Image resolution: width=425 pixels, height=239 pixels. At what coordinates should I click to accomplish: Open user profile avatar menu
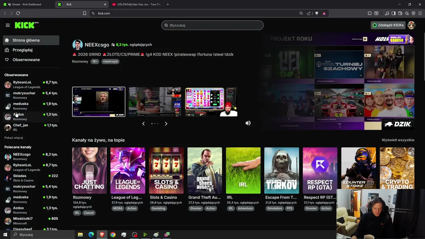point(411,25)
